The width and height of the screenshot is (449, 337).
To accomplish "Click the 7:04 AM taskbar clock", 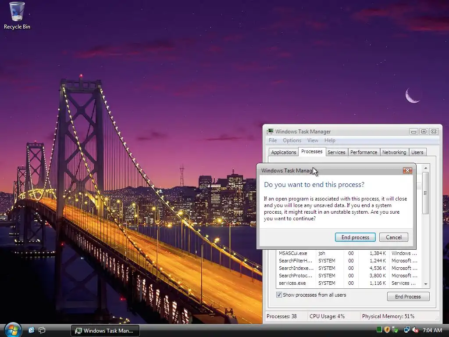I will [x=432, y=330].
